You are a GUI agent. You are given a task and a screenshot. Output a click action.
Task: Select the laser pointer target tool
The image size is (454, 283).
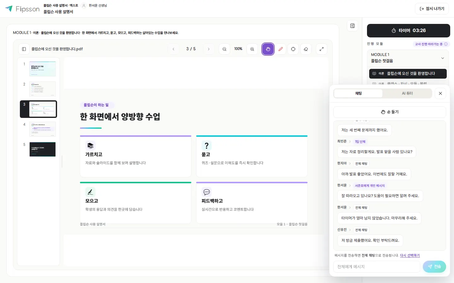(x=293, y=49)
